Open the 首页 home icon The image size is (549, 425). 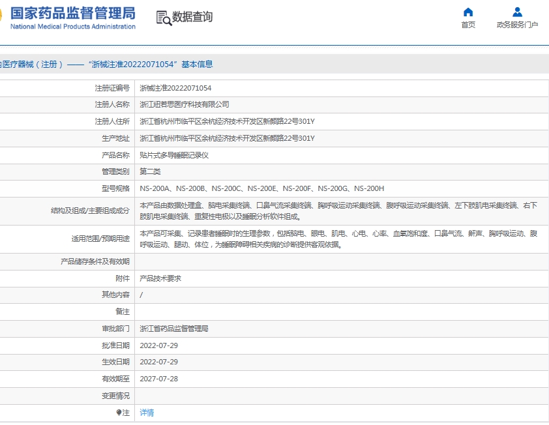(x=467, y=12)
